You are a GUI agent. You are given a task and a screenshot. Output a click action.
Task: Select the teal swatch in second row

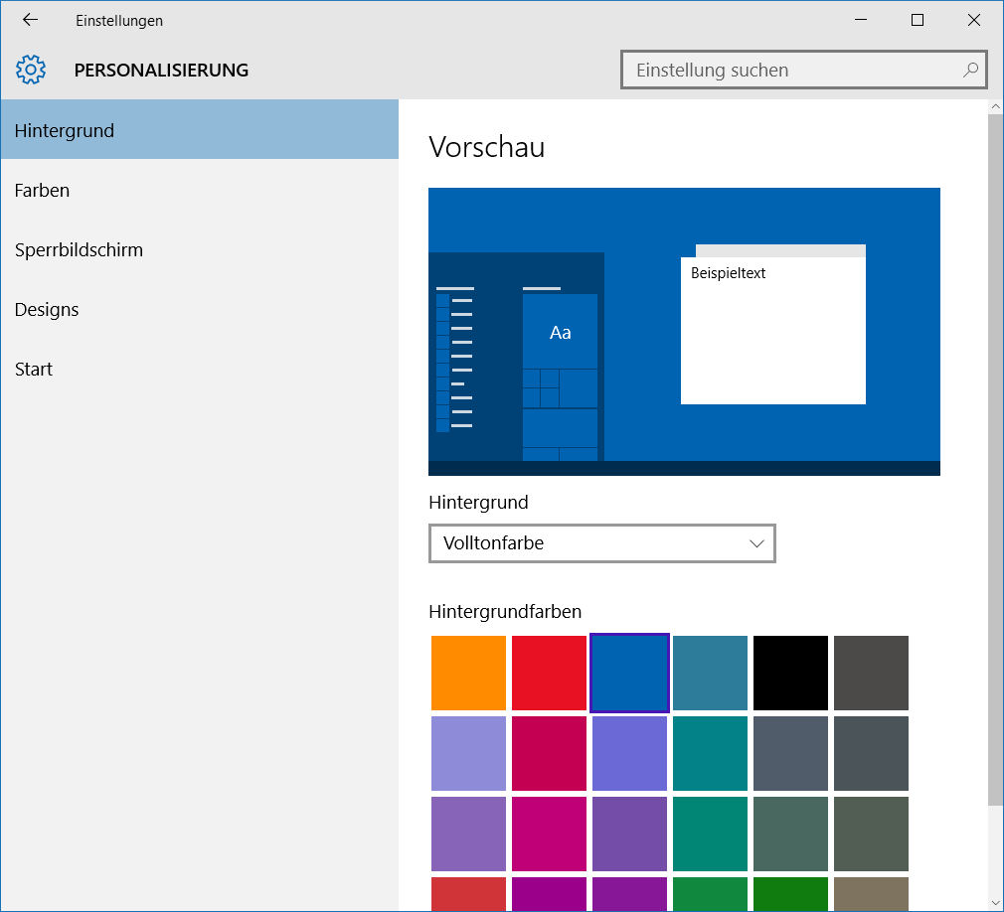click(x=710, y=753)
